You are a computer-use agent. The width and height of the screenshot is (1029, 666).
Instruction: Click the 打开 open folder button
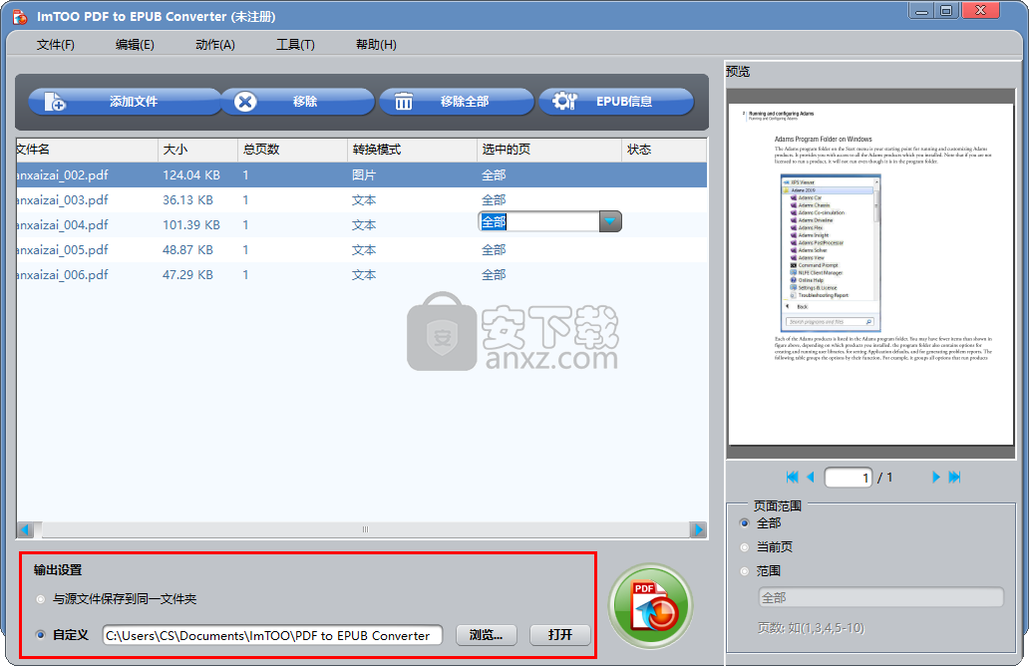pyautogui.click(x=559, y=634)
